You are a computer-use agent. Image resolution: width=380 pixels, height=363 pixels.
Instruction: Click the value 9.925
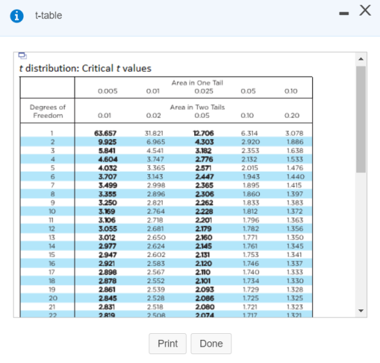click(107, 142)
